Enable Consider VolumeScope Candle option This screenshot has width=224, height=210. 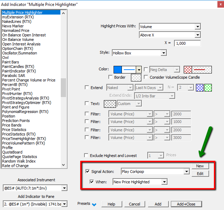(146, 77)
